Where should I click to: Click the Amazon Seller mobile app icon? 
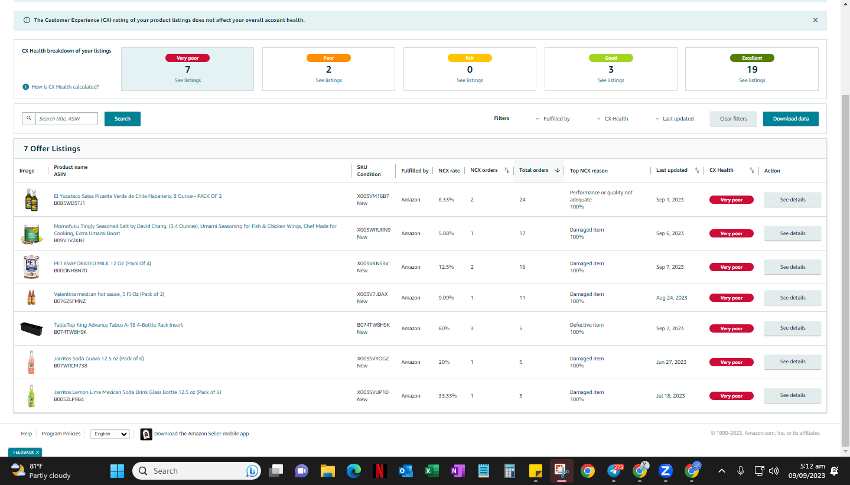click(x=146, y=434)
